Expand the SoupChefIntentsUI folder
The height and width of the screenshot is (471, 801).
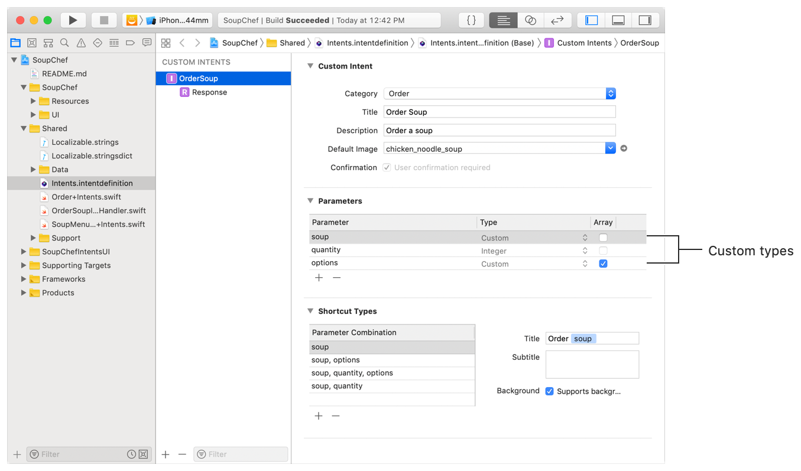coord(24,252)
